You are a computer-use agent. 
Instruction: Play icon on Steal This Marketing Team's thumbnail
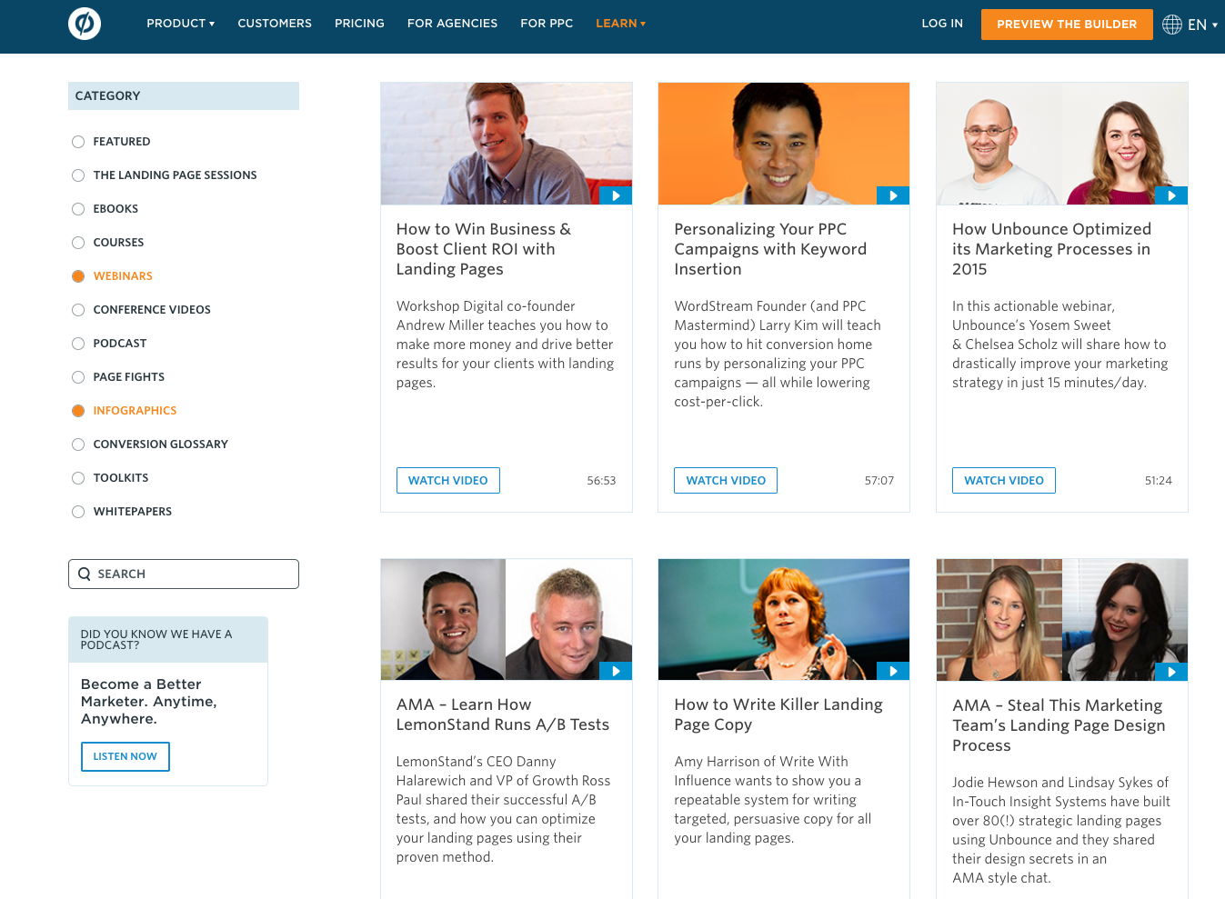(x=1171, y=672)
